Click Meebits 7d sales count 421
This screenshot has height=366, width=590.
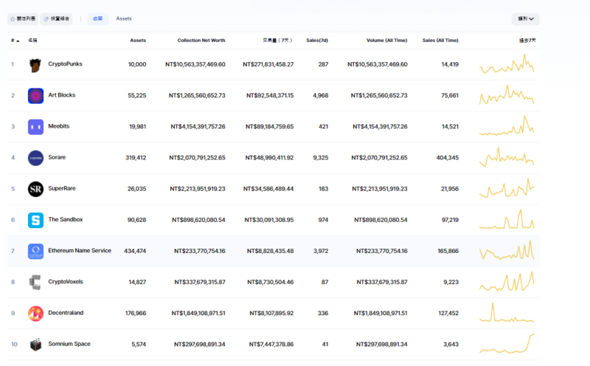324,126
